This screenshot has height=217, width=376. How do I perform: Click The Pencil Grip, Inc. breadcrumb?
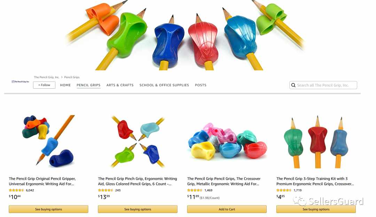(47, 77)
